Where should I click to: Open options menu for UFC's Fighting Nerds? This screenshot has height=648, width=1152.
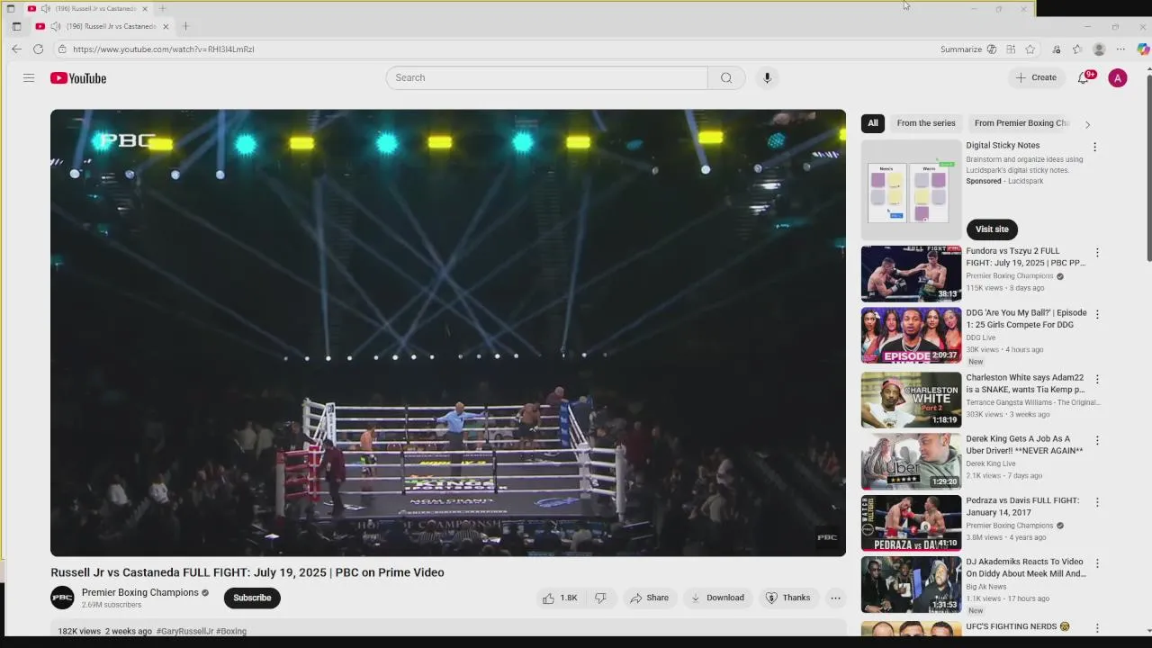point(1097,627)
